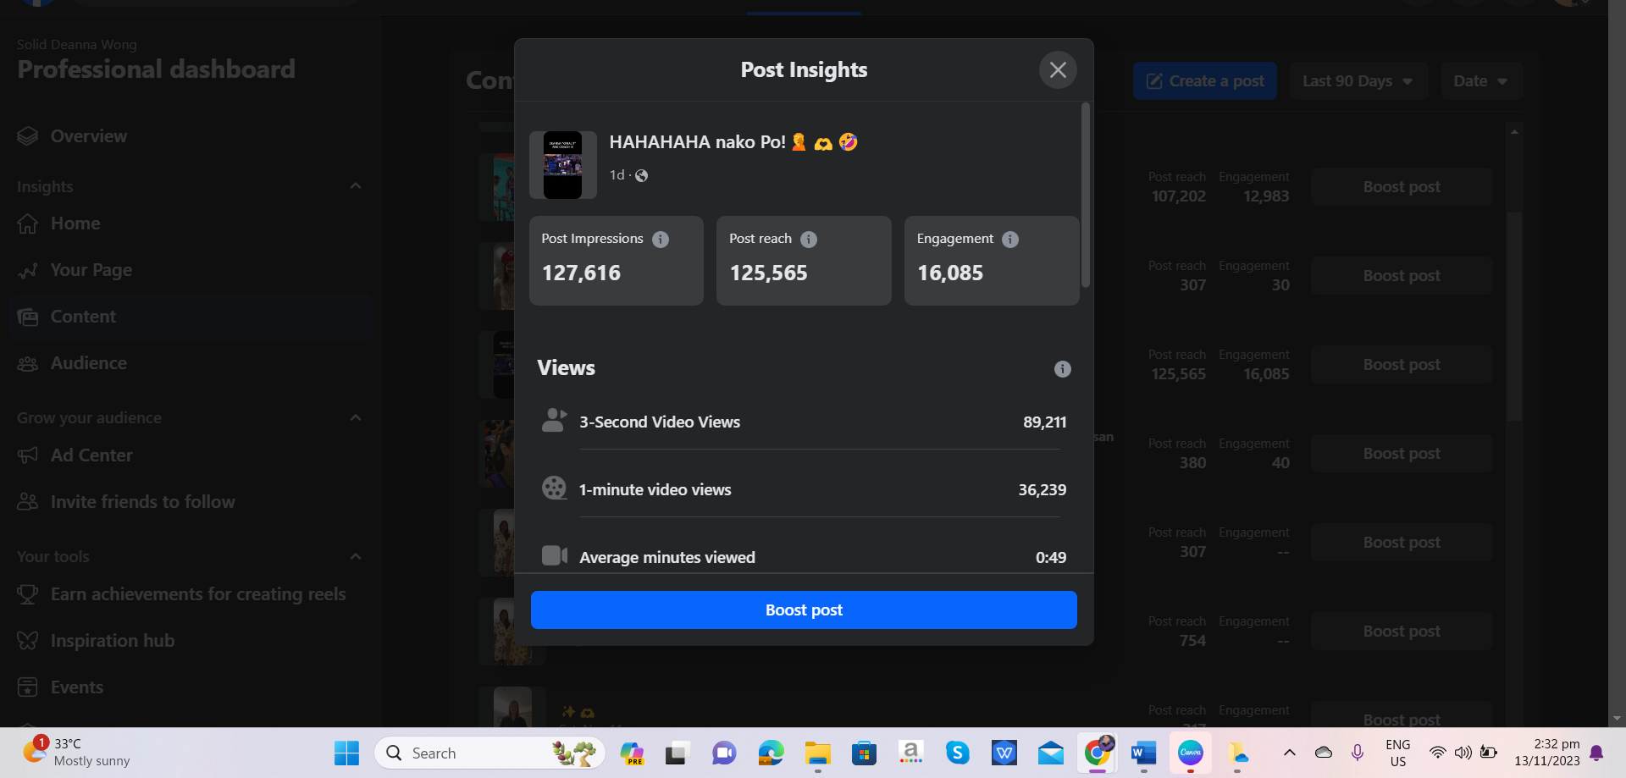
Task: Open Inspiration hub
Action: (x=191, y=641)
